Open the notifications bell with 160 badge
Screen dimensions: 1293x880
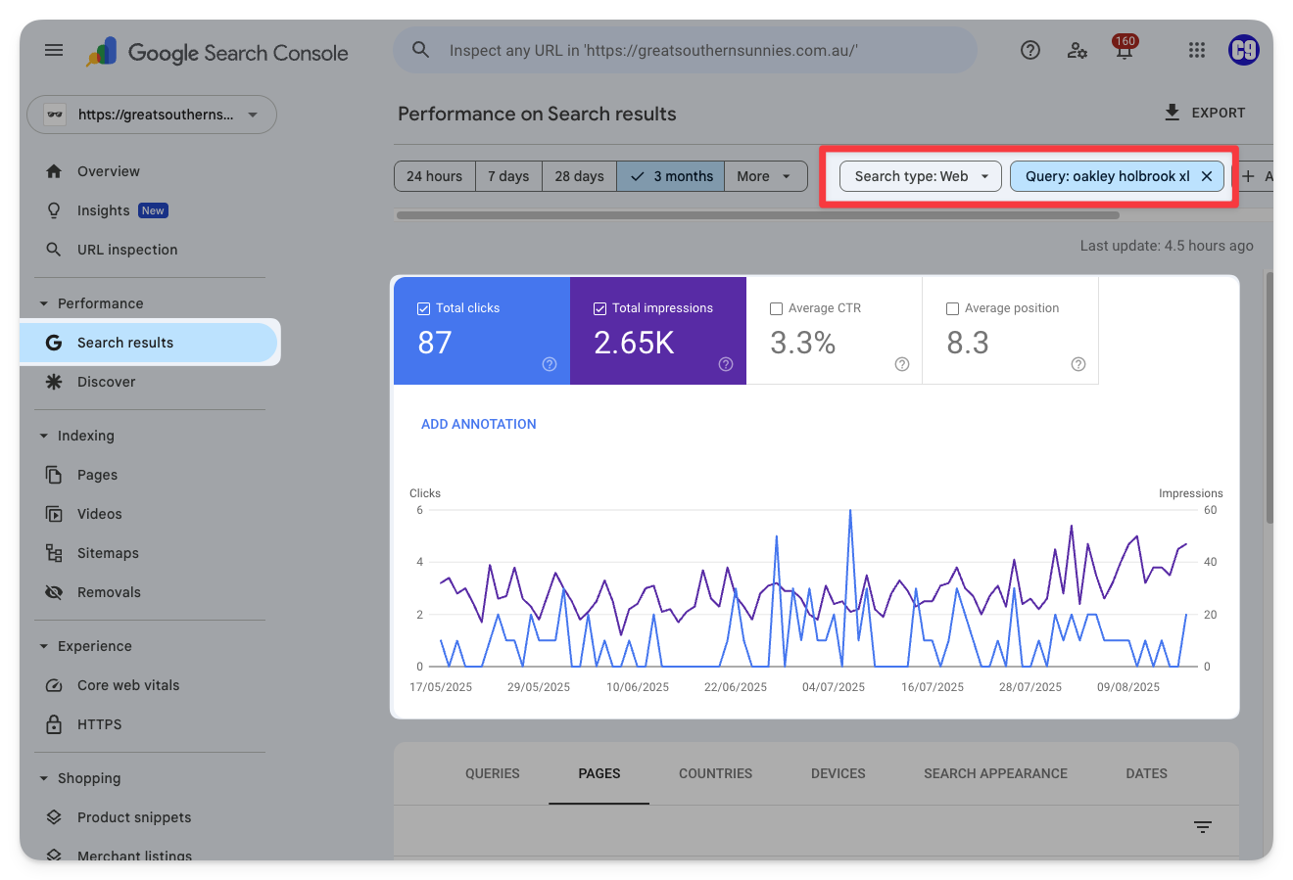tap(1124, 51)
